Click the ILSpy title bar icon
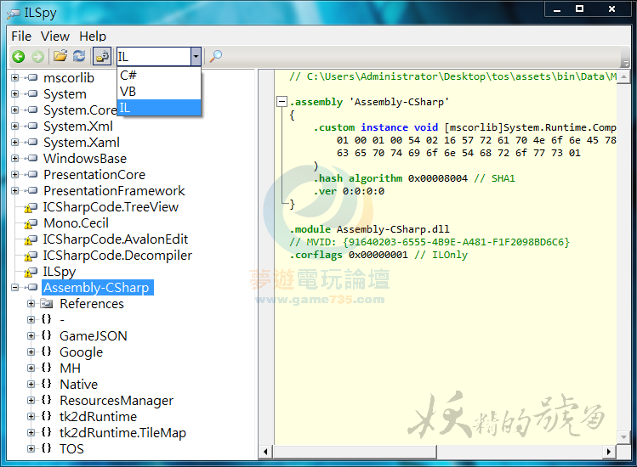Screen dimensions: 637x467 13,14
